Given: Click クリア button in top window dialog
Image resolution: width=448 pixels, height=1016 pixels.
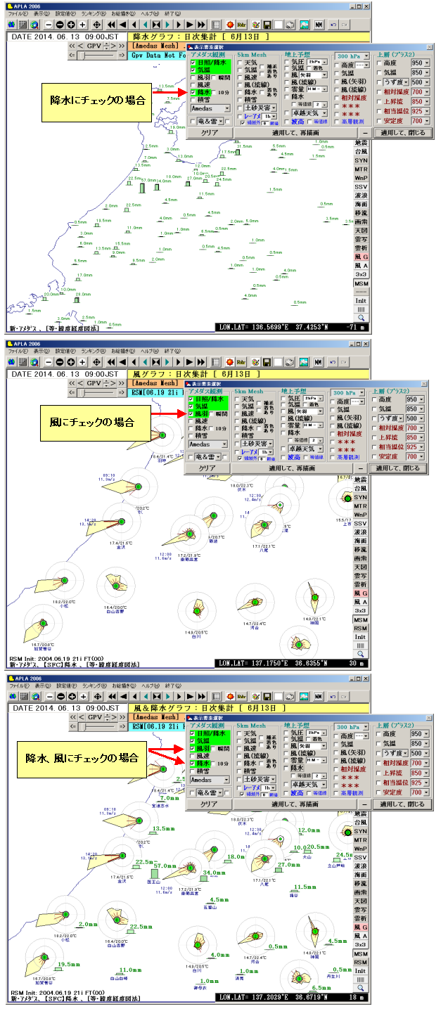Looking at the screenshot, I should [x=210, y=133].
